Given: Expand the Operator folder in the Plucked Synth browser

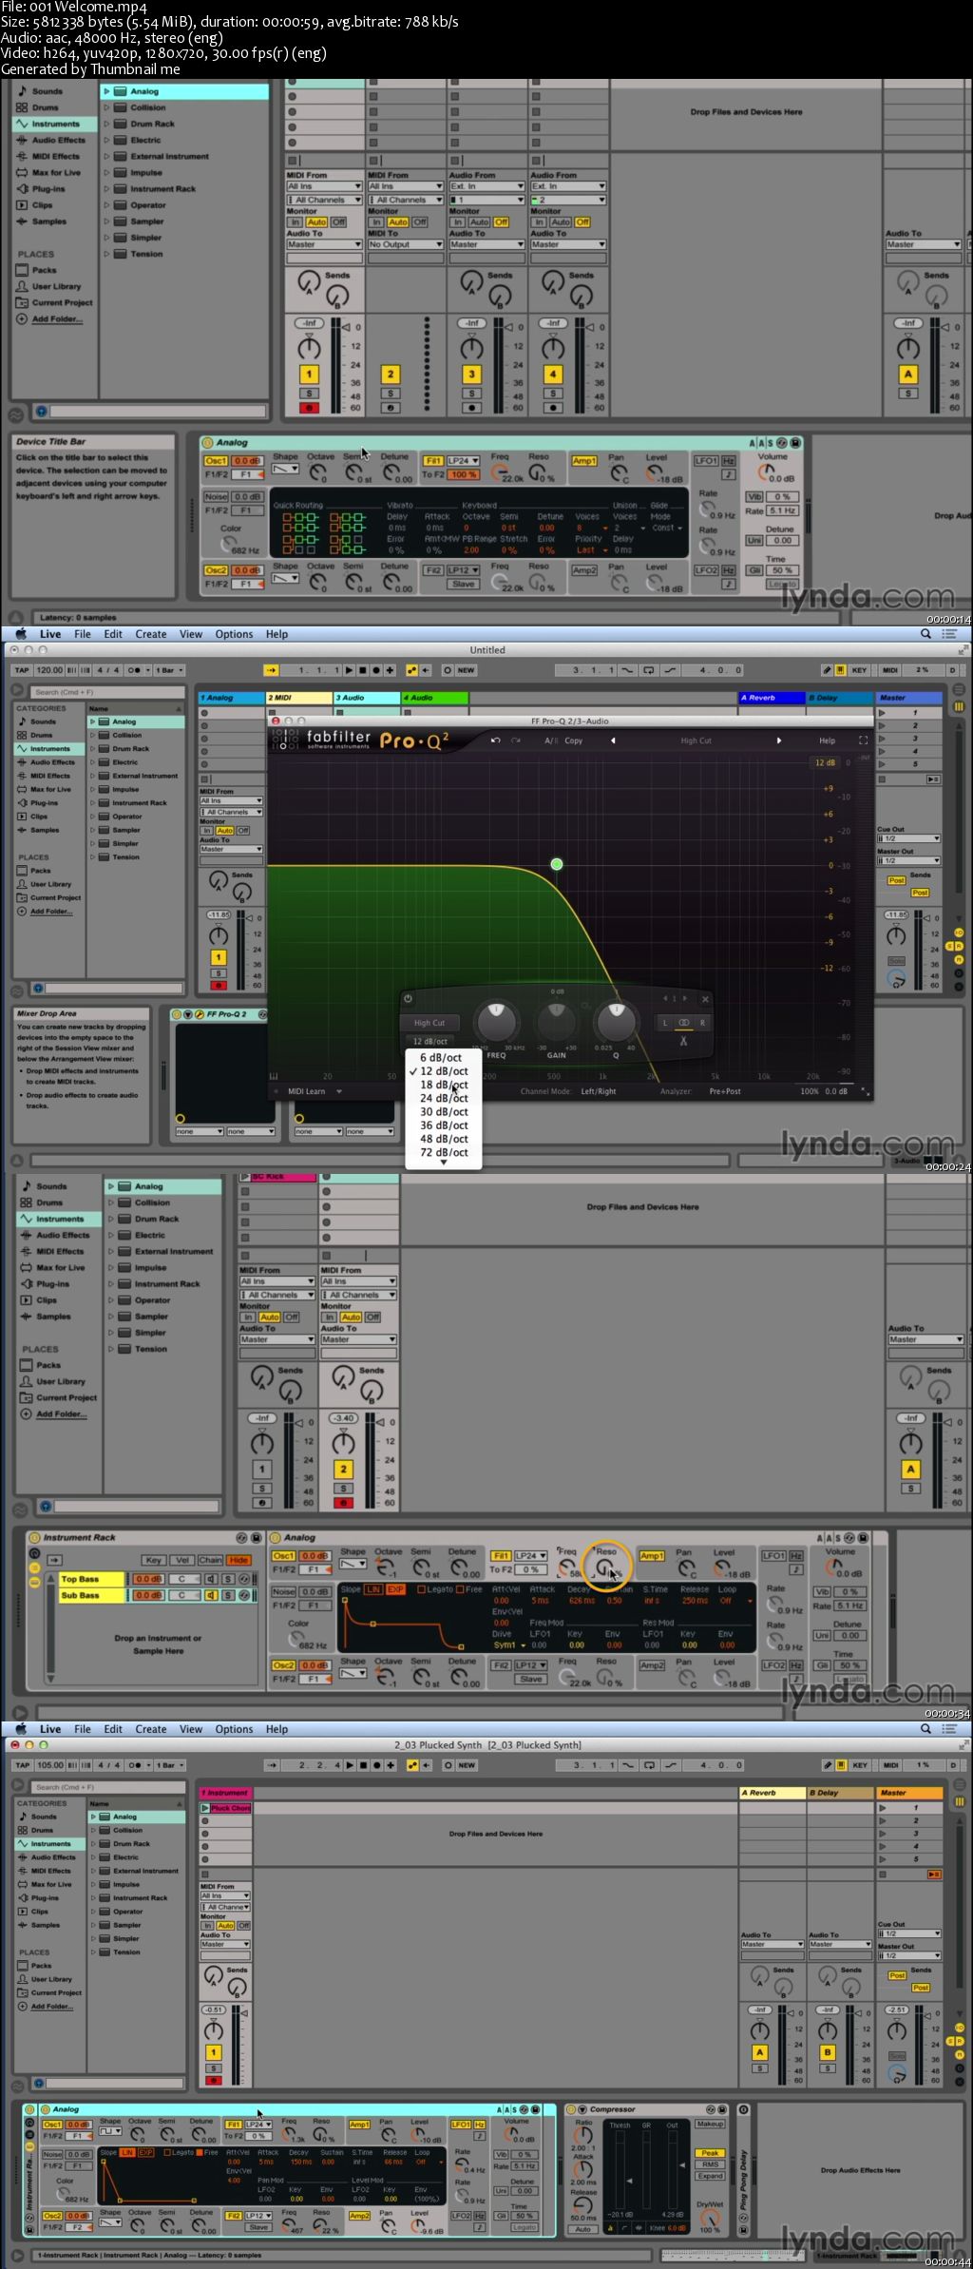Looking at the screenshot, I should pos(93,1912).
